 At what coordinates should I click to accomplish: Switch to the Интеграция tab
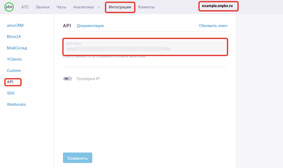(120, 7)
